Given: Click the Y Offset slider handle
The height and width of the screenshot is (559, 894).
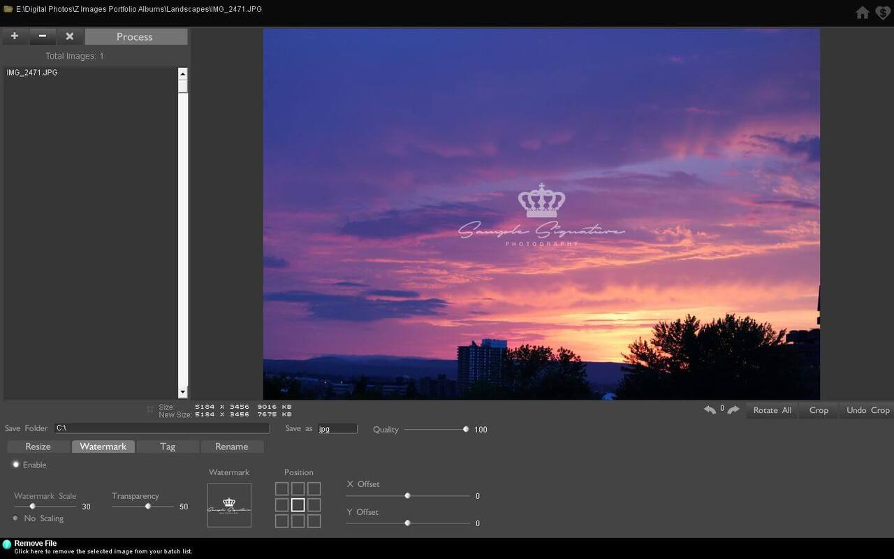Looking at the screenshot, I should pos(407,523).
